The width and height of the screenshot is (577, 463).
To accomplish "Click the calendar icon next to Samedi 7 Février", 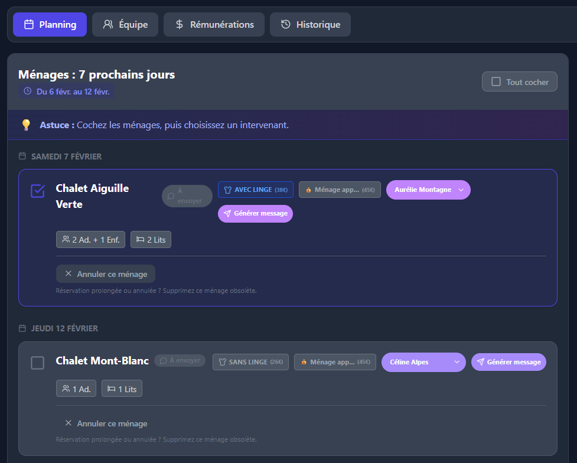I will point(22,156).
